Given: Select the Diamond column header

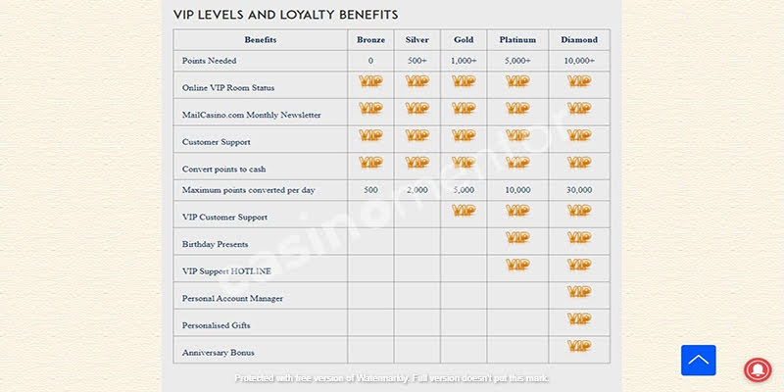Looking at the screenshot, I should coord(579,40).
